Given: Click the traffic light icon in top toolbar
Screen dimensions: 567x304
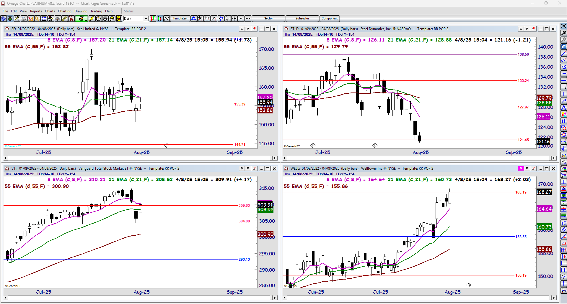Looking at the screenshot, I should click(10, 19).
